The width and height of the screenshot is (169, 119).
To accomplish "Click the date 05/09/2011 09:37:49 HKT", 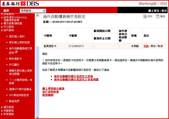I will 67,22.
